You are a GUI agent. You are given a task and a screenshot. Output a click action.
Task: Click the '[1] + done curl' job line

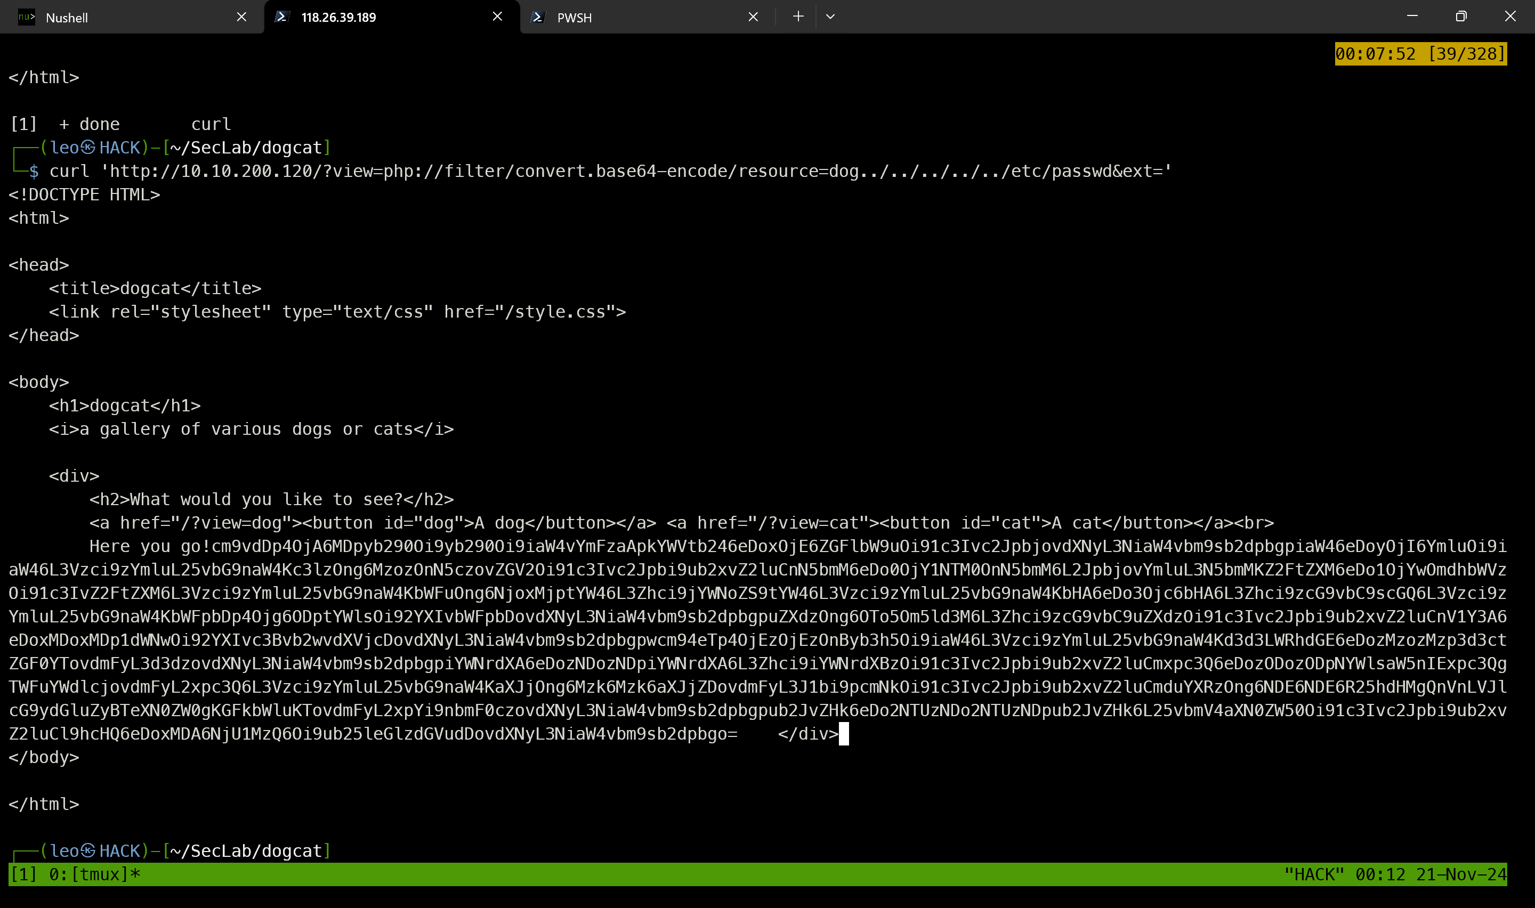click(x=120, y=124)
